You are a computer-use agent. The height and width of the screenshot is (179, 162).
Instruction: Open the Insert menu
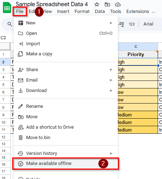pos(63,12)
